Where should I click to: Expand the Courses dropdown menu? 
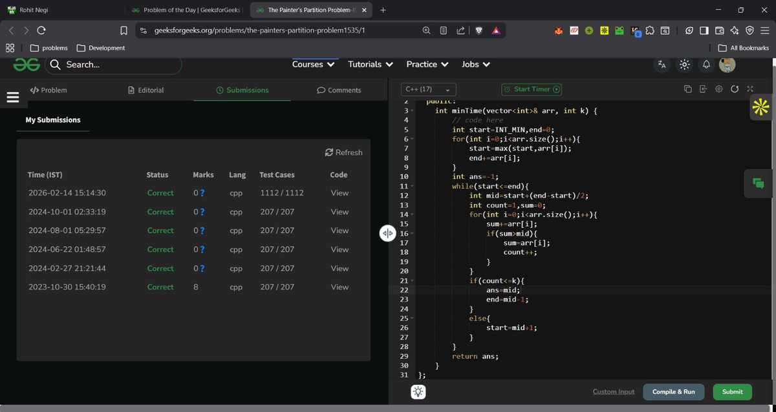[x=313, y=64]
